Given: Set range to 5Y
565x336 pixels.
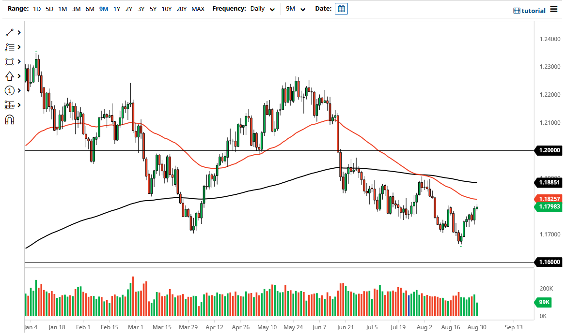Looking at the screenshot, I should tap(153, 9).
